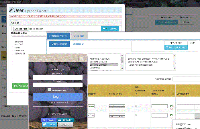Select Backend Services in the category list
This screenshot has height=129, width=200.
98,65
